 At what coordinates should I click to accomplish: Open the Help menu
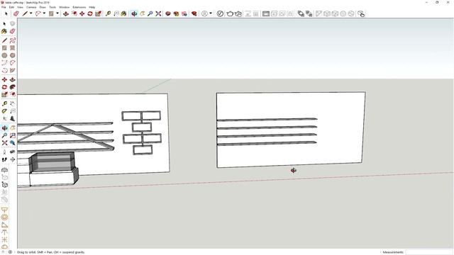pyautogui.click(x=92, y=7)
